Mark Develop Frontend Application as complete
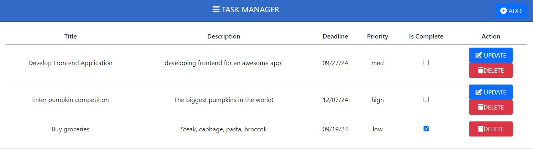The width and height of the screenshot is (533, 150). pos(426,62)
